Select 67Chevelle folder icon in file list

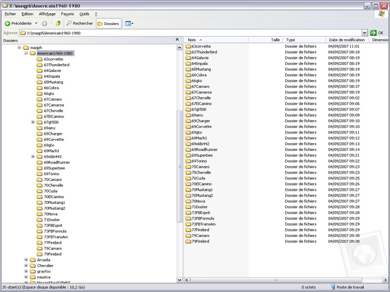(x=188, y=98)
